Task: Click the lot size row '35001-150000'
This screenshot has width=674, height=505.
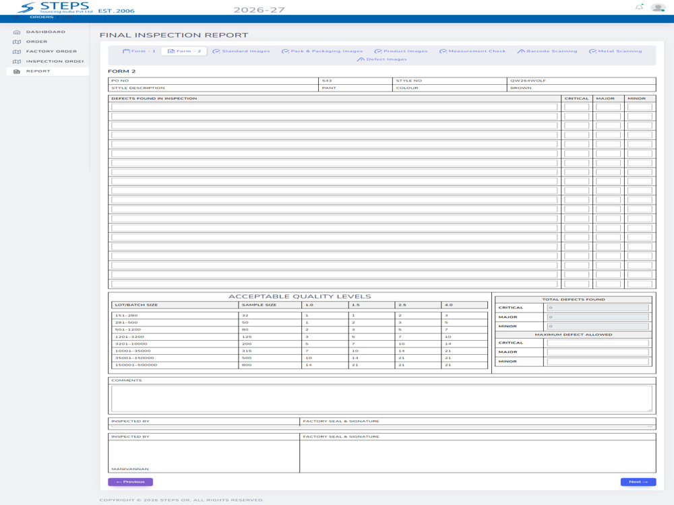Action: [134, 358]
